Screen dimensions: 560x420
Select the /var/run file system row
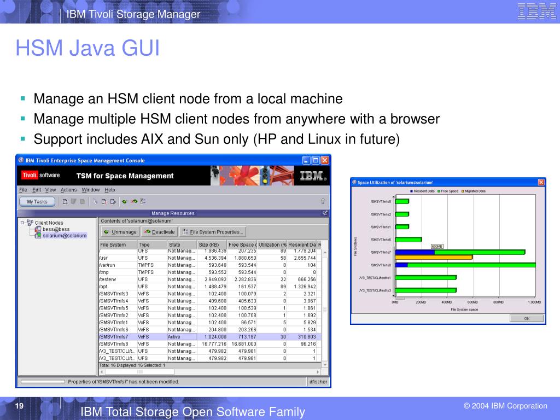(x=210, y=265)
